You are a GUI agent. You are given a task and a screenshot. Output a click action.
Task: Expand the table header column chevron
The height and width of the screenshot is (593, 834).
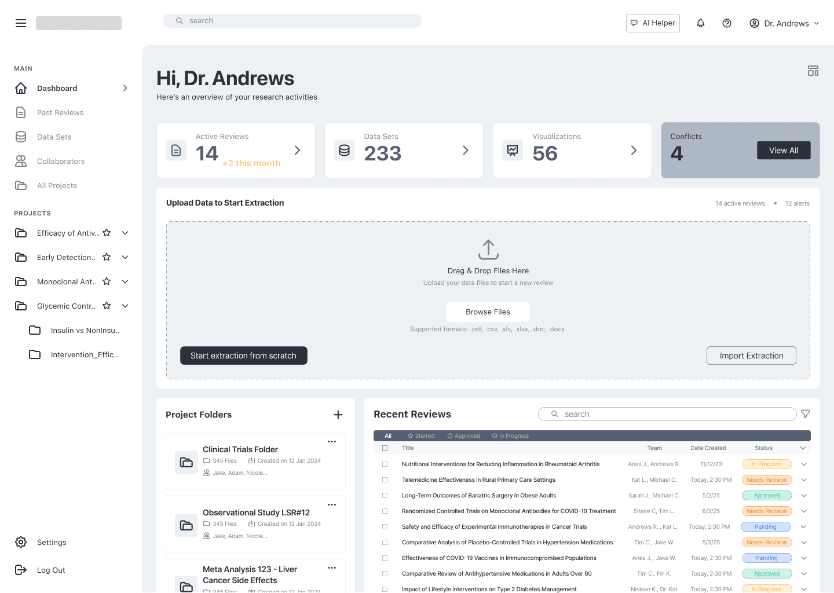tap(803, 448)
